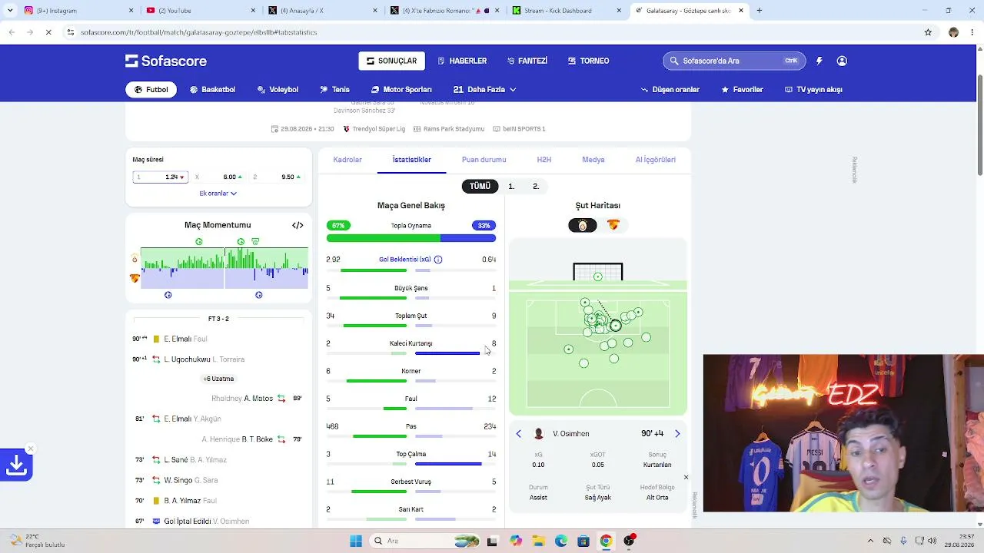Select away-win odds 9.50

(x=277, y=177)
